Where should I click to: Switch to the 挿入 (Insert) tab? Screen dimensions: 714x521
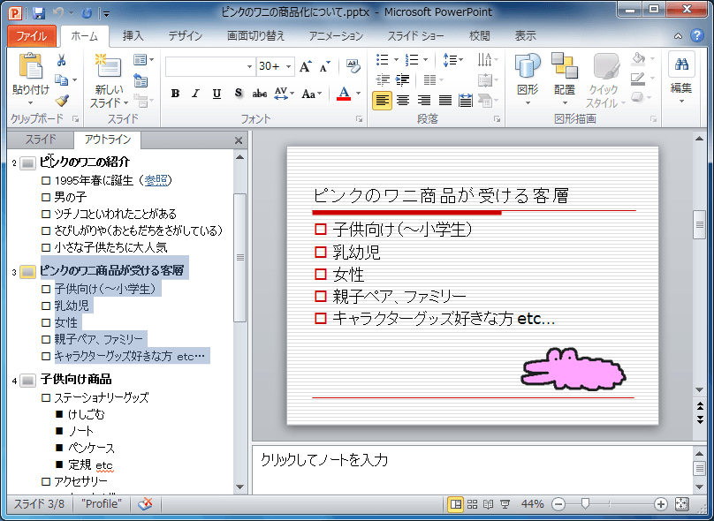[133, 35]
